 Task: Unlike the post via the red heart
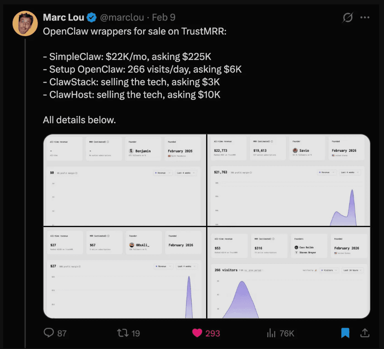197,333
